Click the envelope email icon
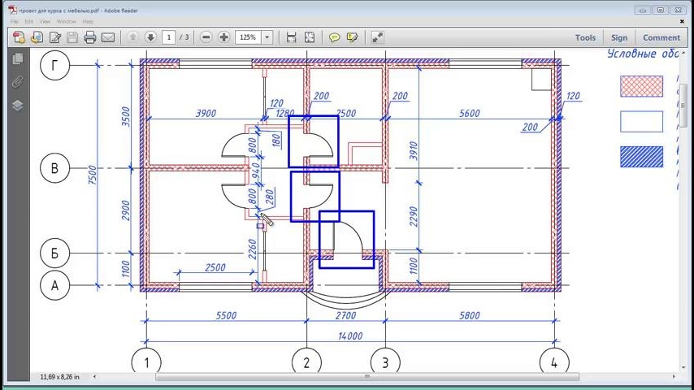This screenshot has height=390, width=694. (x=107, y=37)
